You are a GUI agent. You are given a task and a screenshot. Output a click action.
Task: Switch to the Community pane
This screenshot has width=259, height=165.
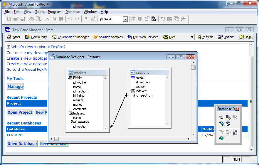click(x=36, y=37)
